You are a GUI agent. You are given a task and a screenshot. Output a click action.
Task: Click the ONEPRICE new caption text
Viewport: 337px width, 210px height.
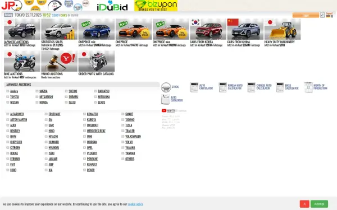(161, 42)
